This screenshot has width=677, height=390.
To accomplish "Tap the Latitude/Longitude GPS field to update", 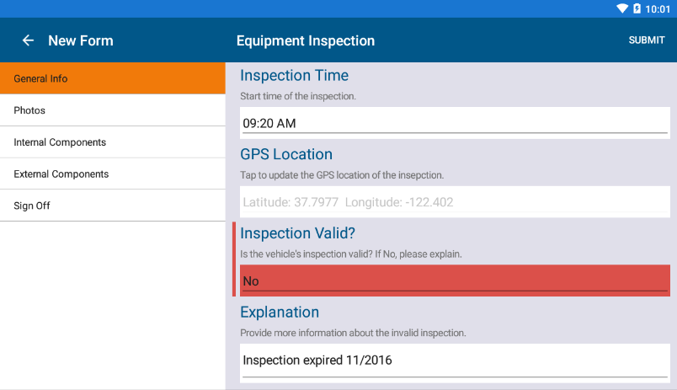I will [x=455, y=202].
